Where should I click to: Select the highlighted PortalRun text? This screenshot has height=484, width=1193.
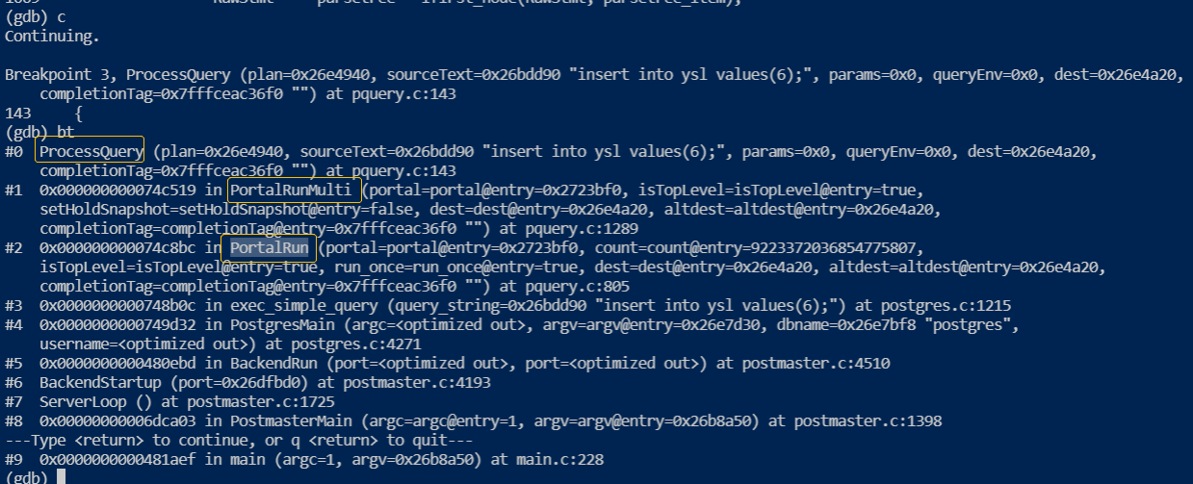click(270, 248)
